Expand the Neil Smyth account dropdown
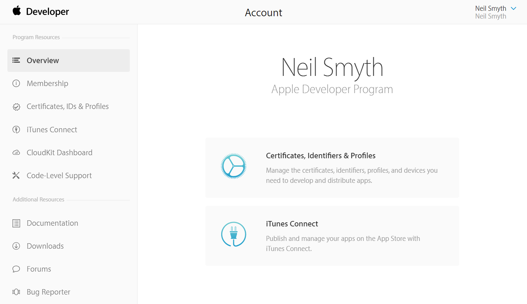The height and width of the screenshot is (304, 527). [x=514, y=8]
